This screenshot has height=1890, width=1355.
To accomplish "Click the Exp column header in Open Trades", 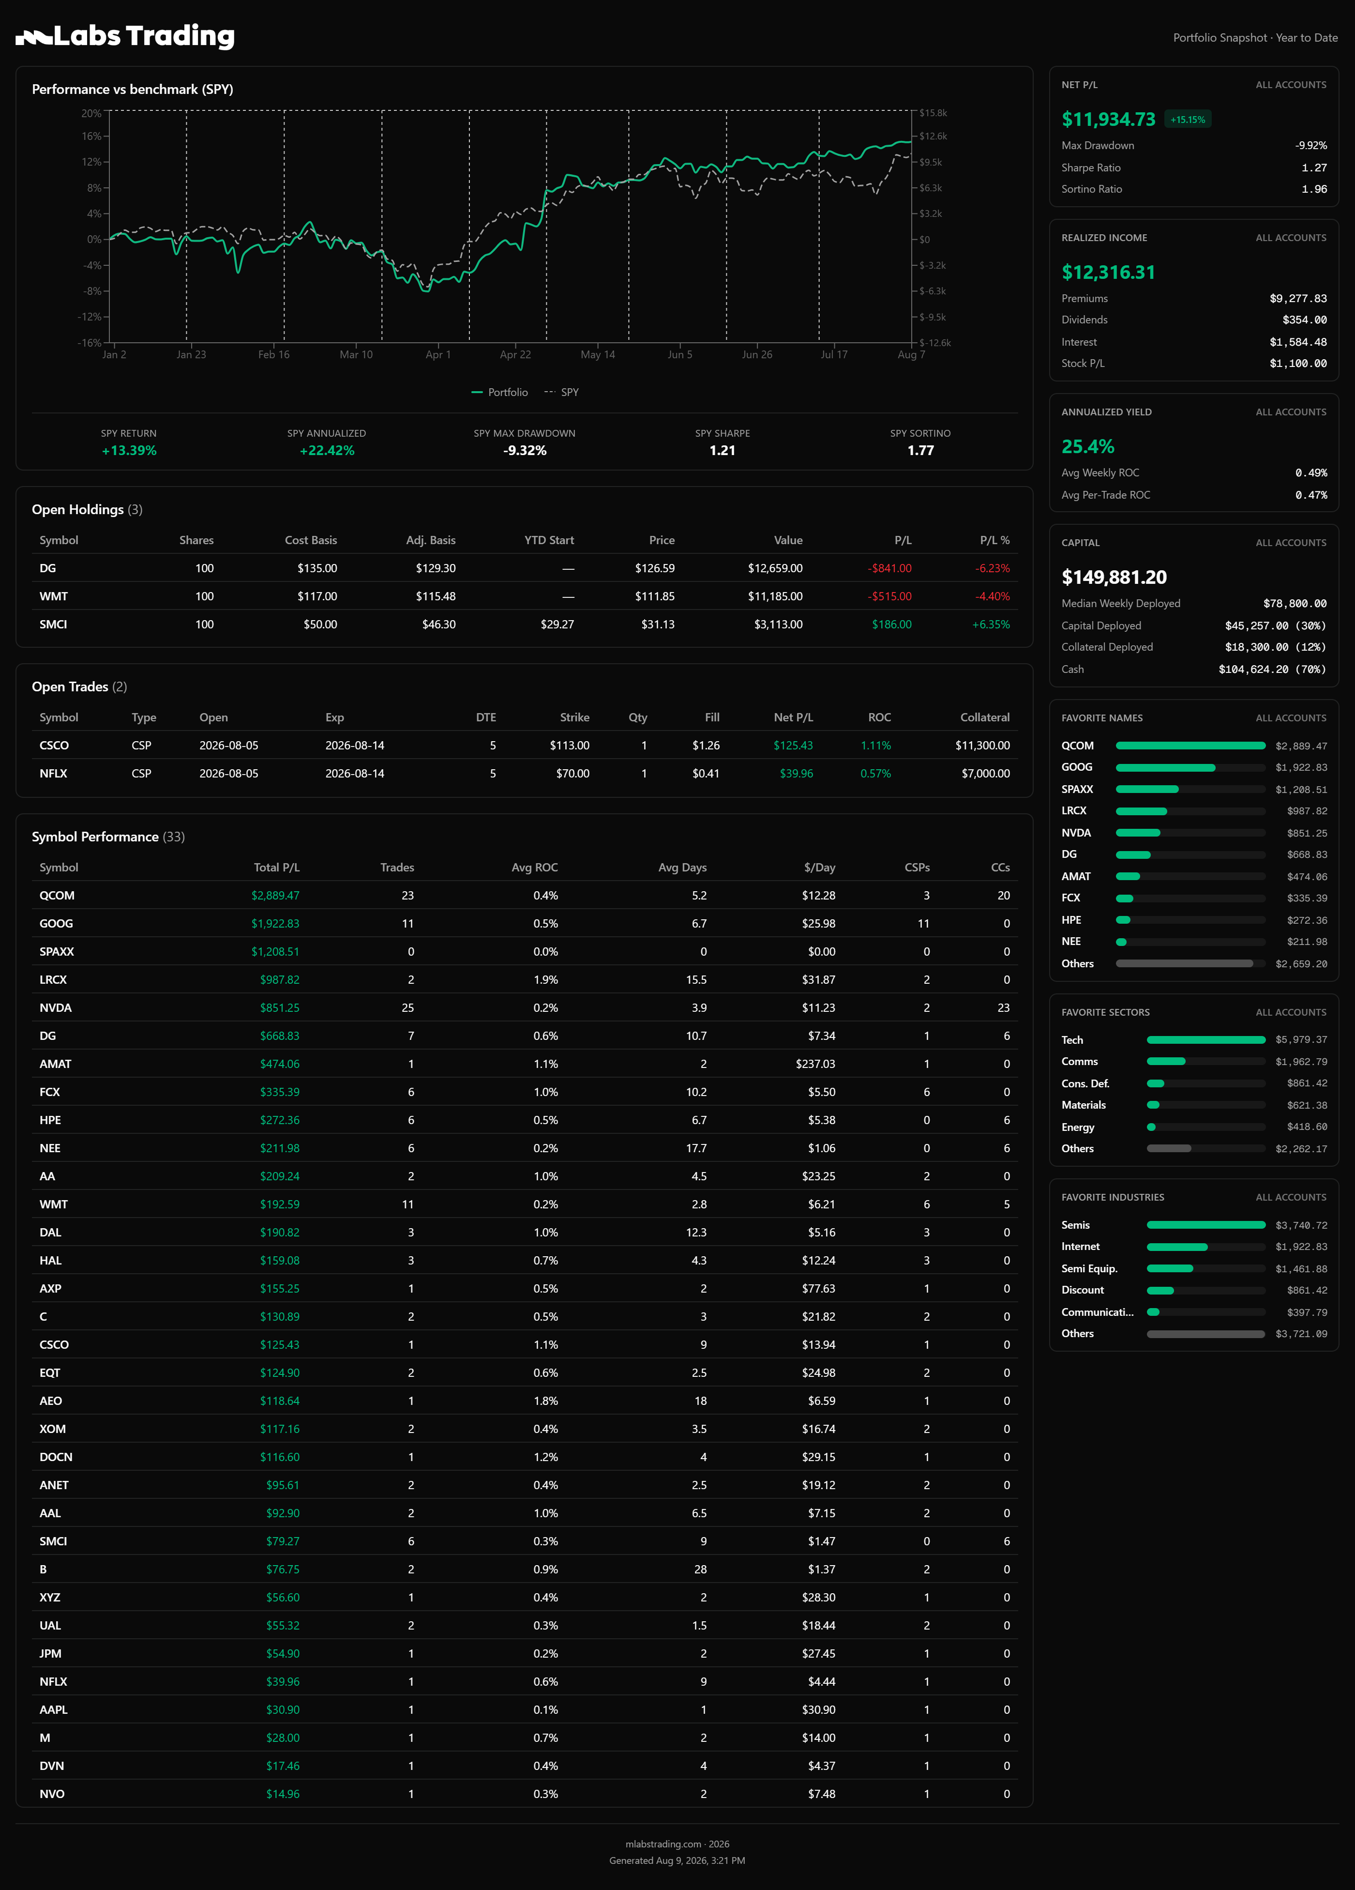I will tap(335, 717).
